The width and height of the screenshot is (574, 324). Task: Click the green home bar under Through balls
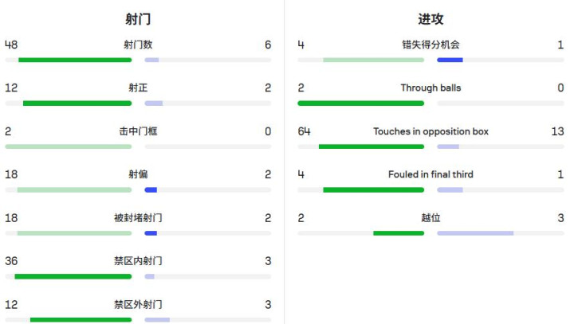[x=360, y=103]
